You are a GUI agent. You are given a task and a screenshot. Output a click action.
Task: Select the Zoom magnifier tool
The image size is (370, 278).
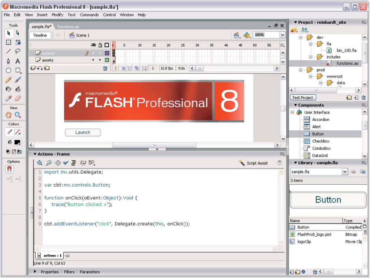tap(17, 115)
